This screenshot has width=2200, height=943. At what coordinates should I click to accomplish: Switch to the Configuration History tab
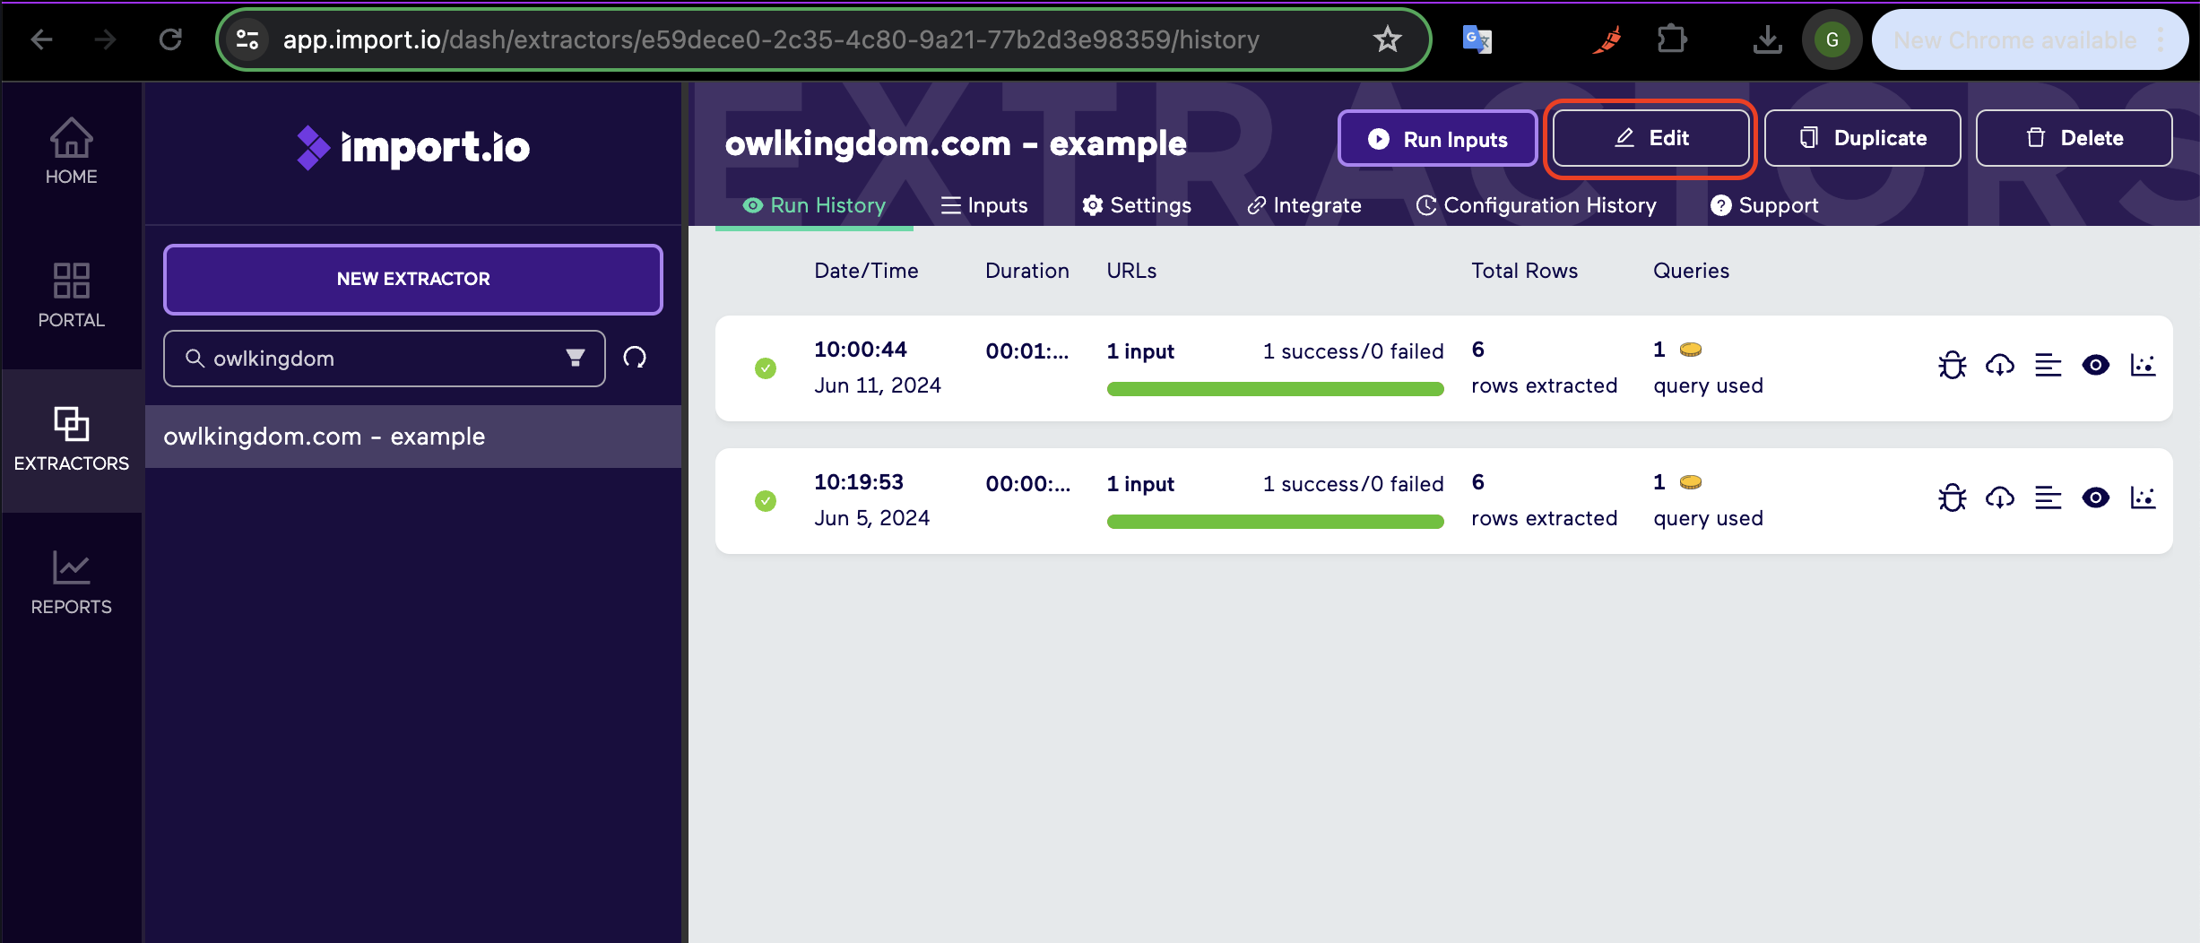pyautogui.click(x=1536, y=205)
